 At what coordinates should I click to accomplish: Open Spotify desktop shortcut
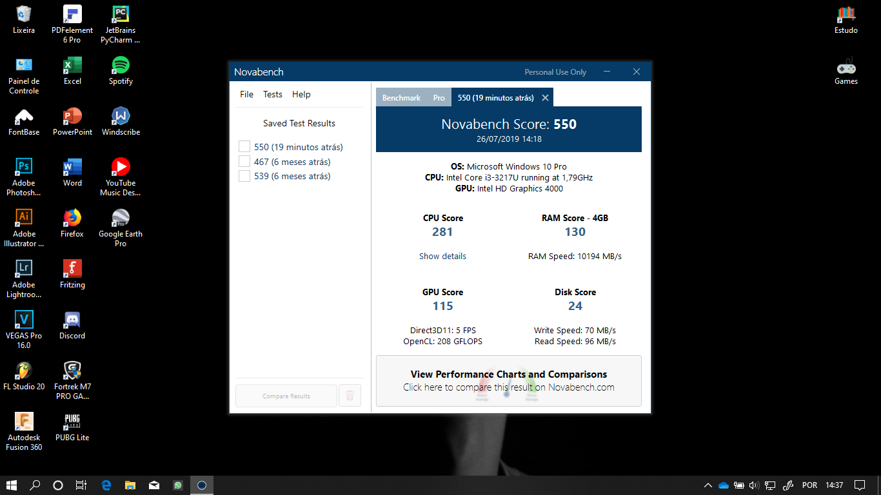(121, 70)
